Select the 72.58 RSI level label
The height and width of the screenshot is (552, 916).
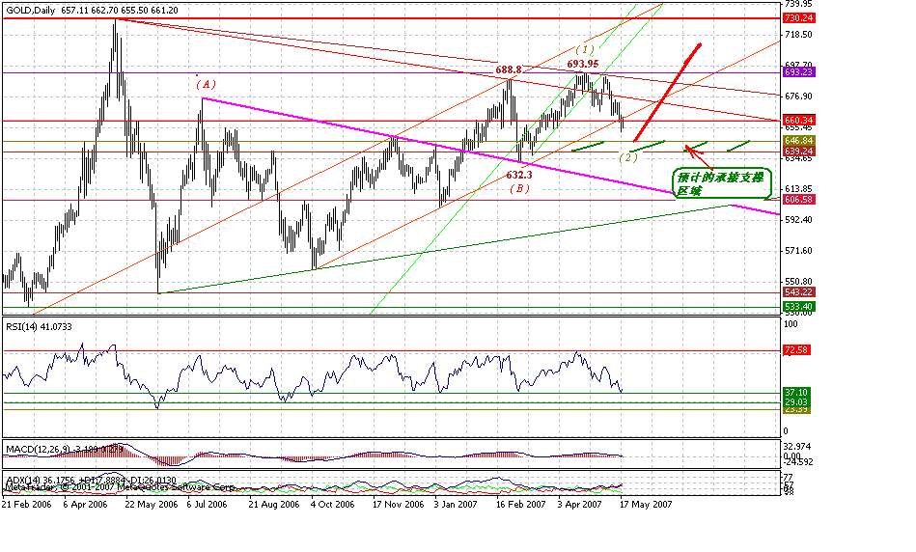[797, 350]
